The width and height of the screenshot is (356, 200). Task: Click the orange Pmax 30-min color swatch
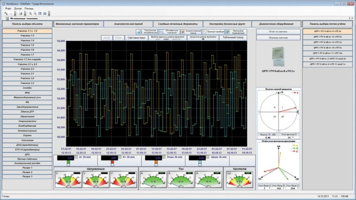click(156, 162)
